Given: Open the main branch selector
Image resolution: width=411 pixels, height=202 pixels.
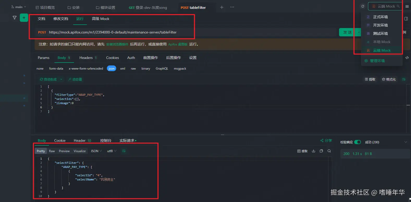Looking at the screenshot, I should [x=19, y=7].
